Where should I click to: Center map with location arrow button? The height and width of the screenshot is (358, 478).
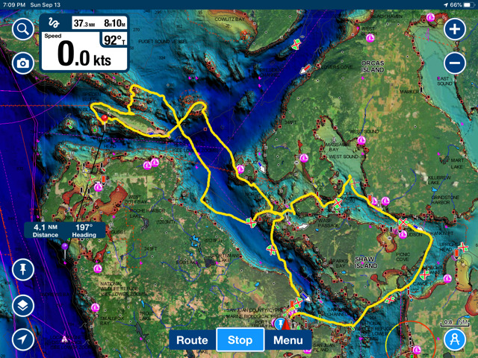[x=23, y=339]
